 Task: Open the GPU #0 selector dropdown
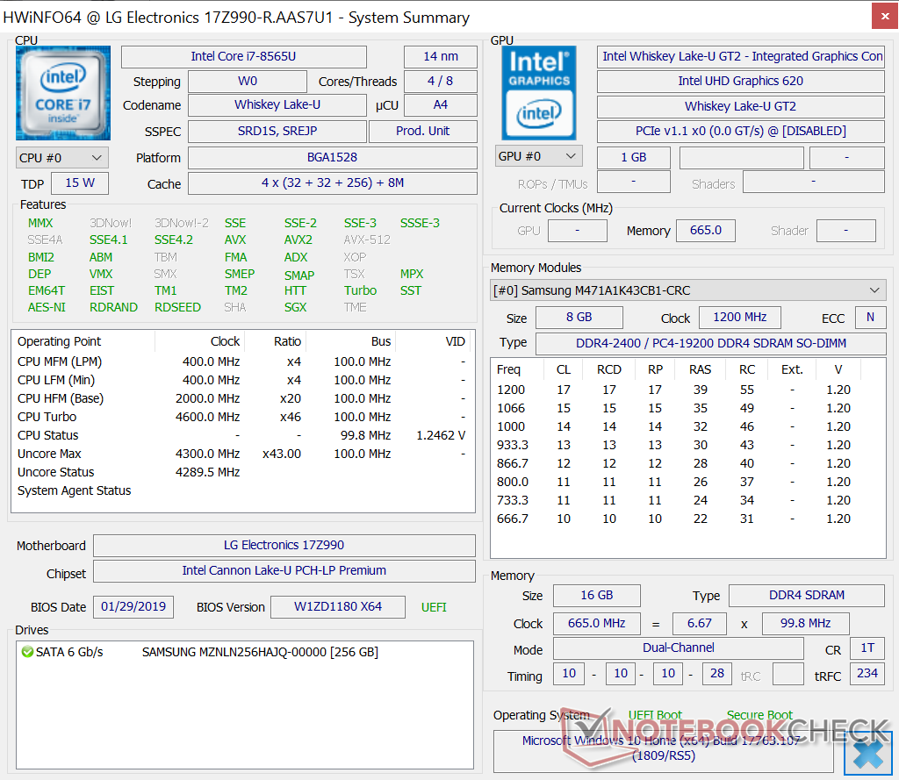click(538, 156)
